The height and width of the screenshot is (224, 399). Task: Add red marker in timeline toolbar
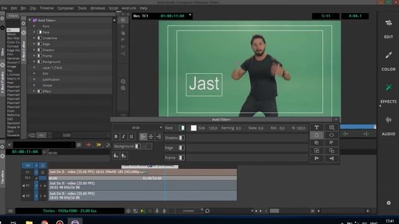89,145
